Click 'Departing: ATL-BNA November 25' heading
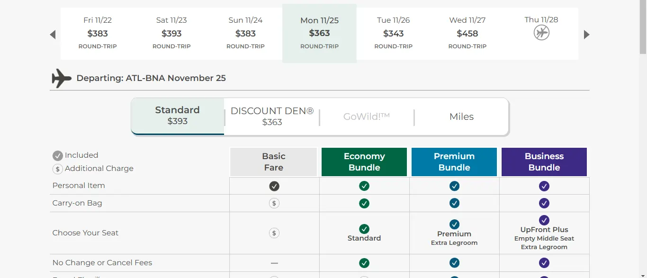 tap(151, 78)
